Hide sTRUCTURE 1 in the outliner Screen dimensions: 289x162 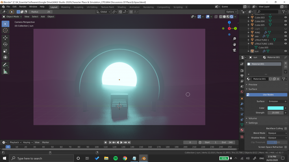[x=286, y=40]
